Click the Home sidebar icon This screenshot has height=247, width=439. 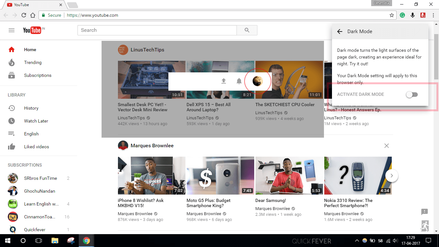coord(12,50)
